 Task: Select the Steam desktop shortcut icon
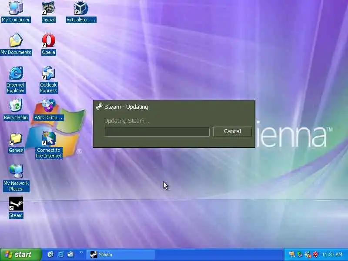click(x=16, y=204)
